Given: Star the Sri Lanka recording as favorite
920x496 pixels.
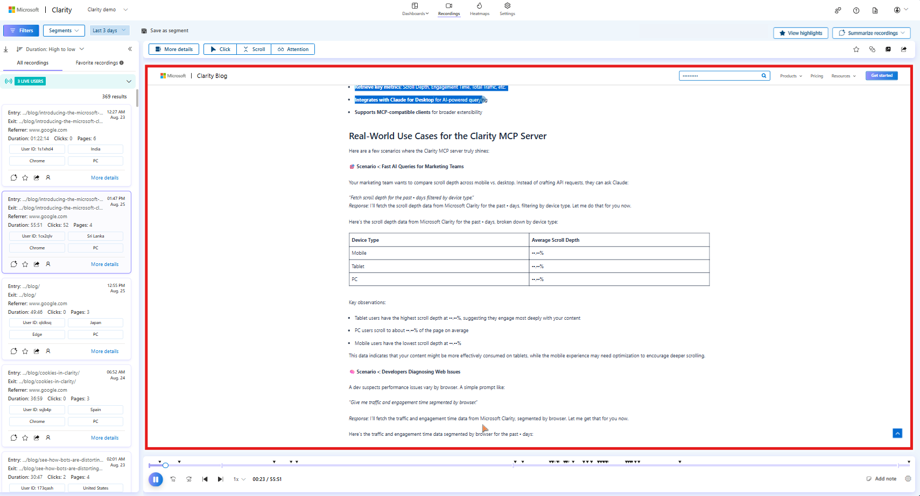Looking at the screenshot, I should pos(25,264).
